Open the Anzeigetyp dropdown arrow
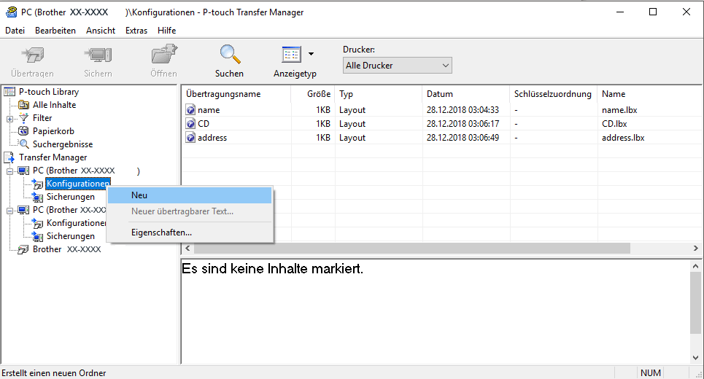The image size is (704, 379). coord(311,54)
